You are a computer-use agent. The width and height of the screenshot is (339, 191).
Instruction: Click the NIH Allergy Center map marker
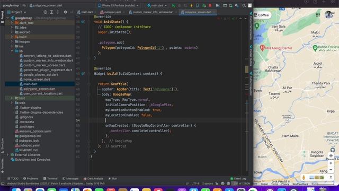point(262,48)
